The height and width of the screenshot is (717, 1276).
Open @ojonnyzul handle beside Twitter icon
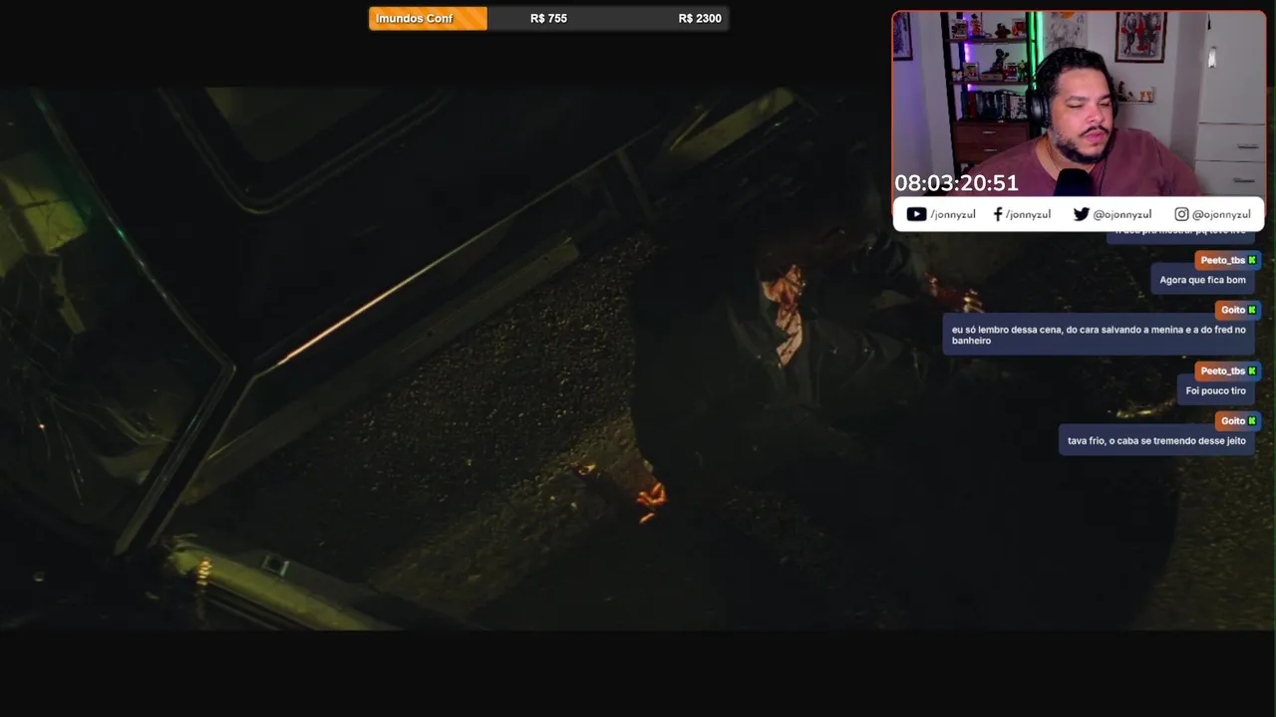coord(1121,214)
